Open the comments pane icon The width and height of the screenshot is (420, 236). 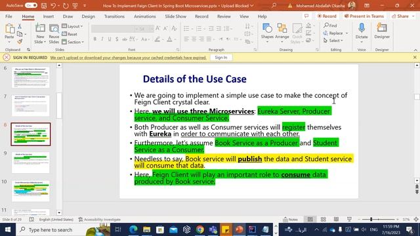click(306, 16)
